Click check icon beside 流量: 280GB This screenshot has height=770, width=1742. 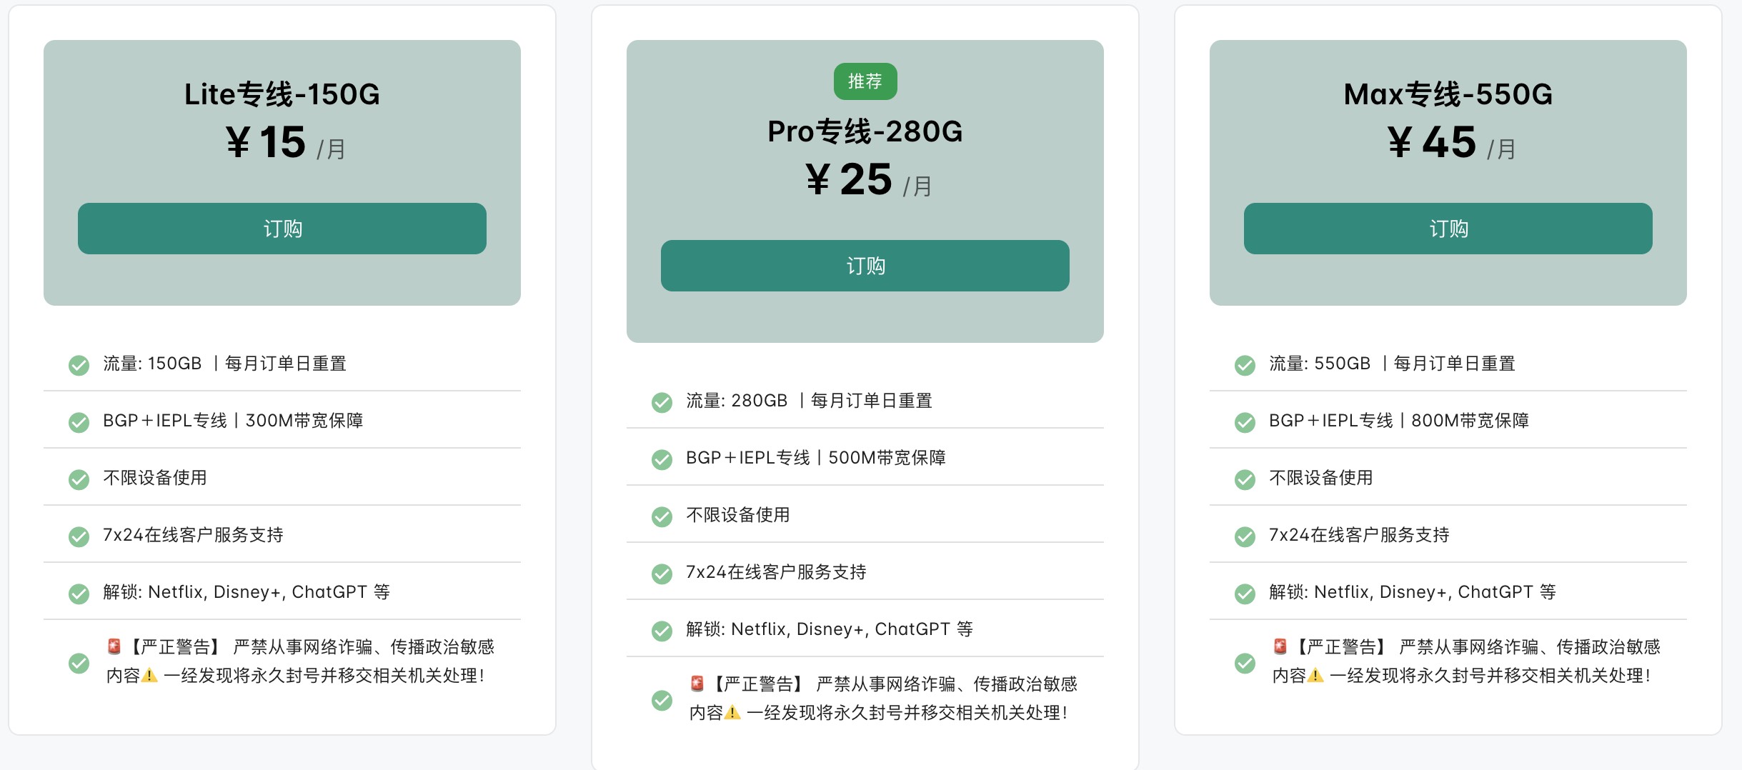click(662, 402)
